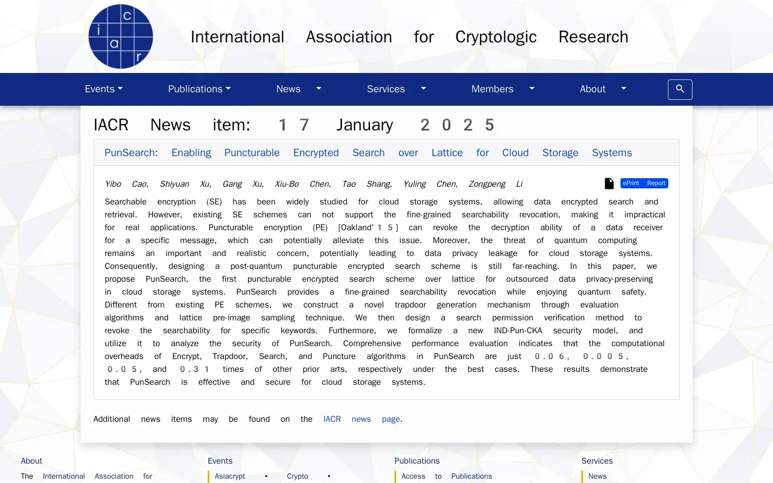
Task: Expand the News dropdown arrow
Action: click(319, 89)
